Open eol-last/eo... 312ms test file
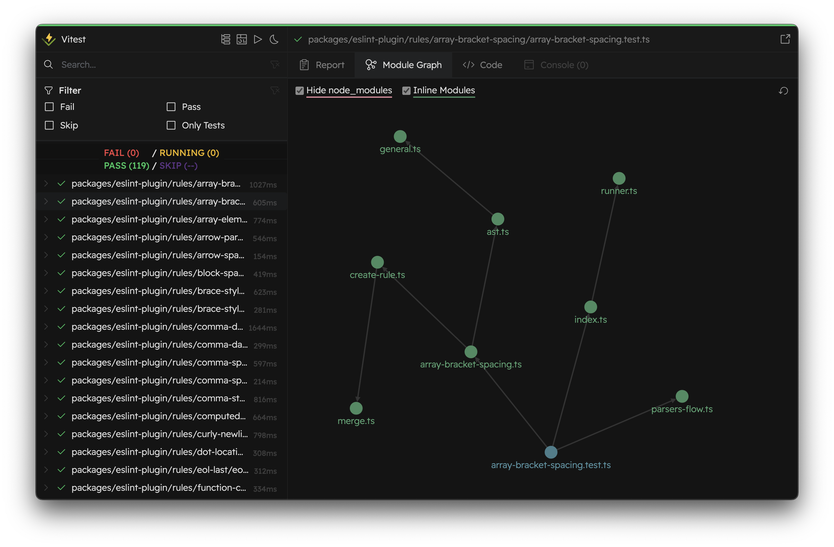Screen dimensions: 834x547 point(161,470)
